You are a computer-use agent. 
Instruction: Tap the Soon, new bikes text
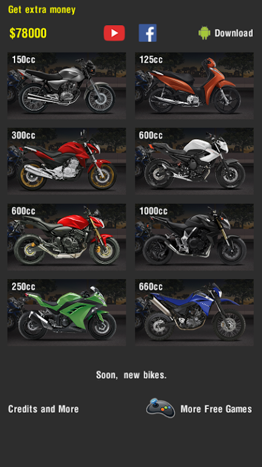[x=131, y=375]
